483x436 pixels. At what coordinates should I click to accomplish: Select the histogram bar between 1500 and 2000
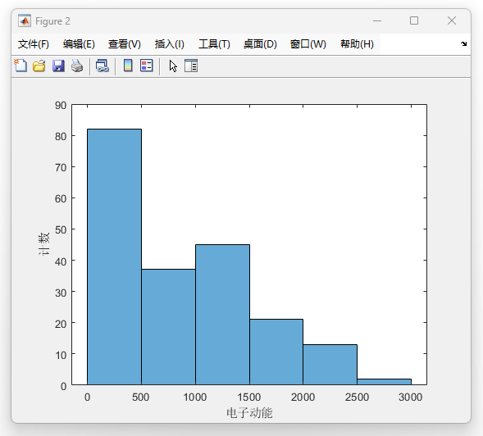click(276, 352)
